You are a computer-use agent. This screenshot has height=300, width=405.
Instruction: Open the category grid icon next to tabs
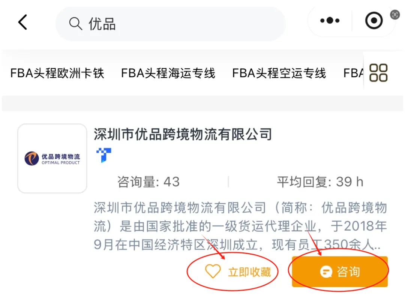[379, 73]
